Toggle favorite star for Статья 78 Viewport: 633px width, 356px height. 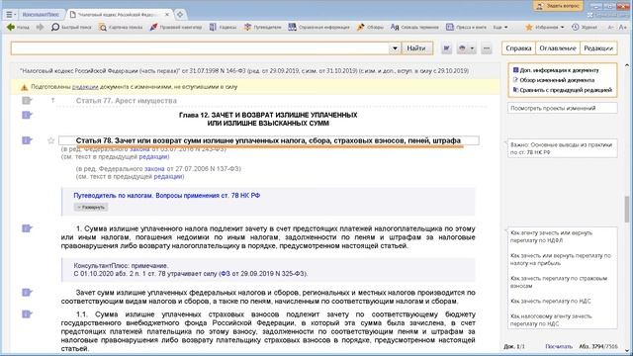(50, 140)
